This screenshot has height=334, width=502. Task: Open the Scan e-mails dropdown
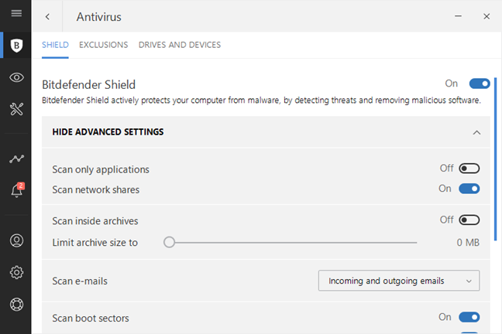coord(398,281)
